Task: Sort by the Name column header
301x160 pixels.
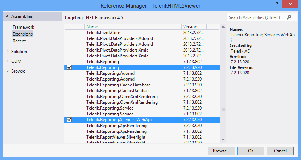Action: click(x=133, y=27)
